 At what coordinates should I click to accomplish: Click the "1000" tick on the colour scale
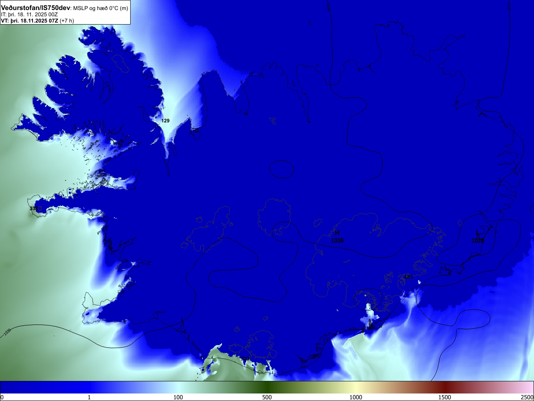pos(356,397)
